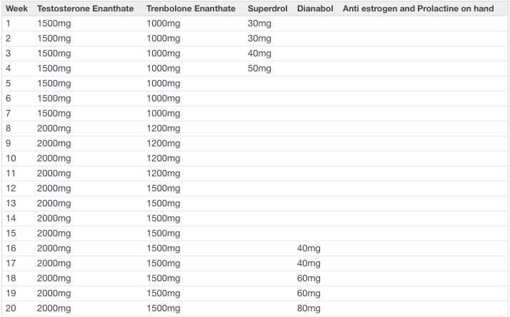This screenshot has width=510, height=317.
Task: Click the week number 10 cell
Action: click(x=11, y=158)
